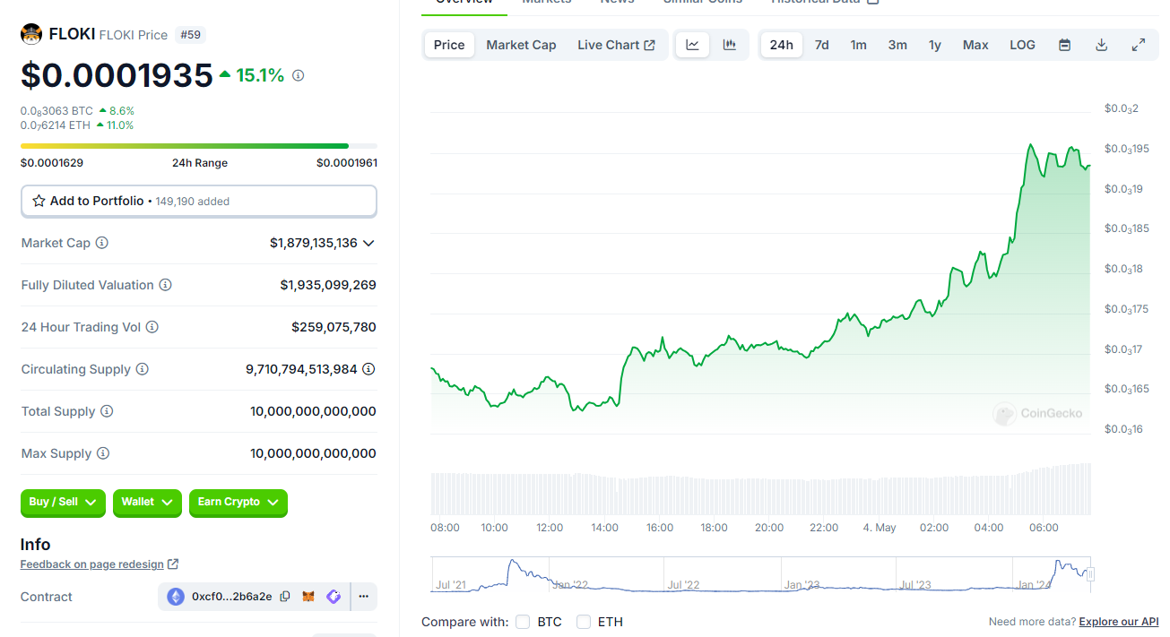This screenshot has height=637, width=1170.
Task: Show Fully Diluted Valuation info icon
Action: click(x=165, y=285)
